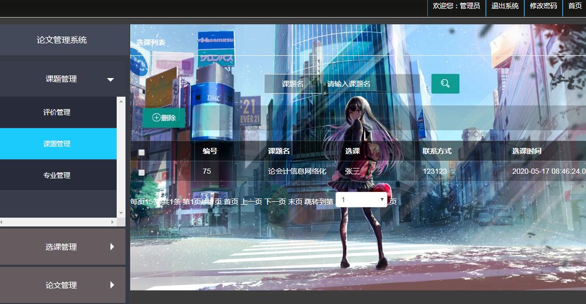This screenshot has height=304, width=586.
Task: Expand the 论文管理 arrow
Action: 112,285
